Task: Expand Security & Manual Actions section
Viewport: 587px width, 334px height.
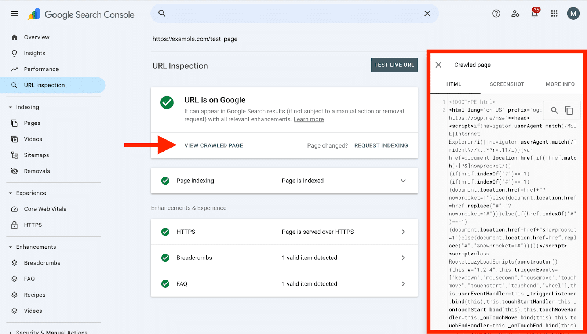Action: point(10,332)
